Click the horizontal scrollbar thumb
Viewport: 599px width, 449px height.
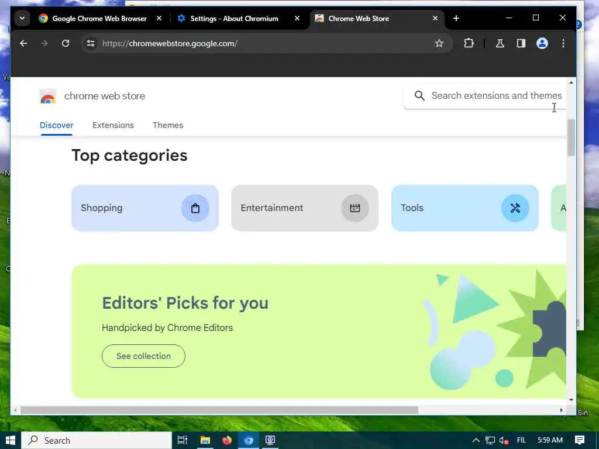[219, 410]
